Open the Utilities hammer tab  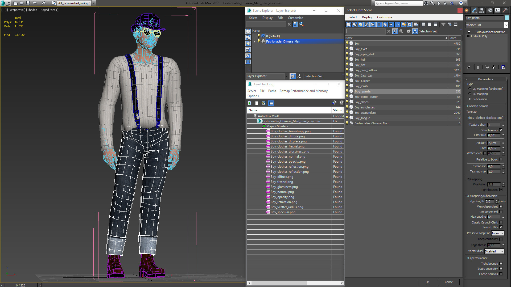[x=505, y=10]
